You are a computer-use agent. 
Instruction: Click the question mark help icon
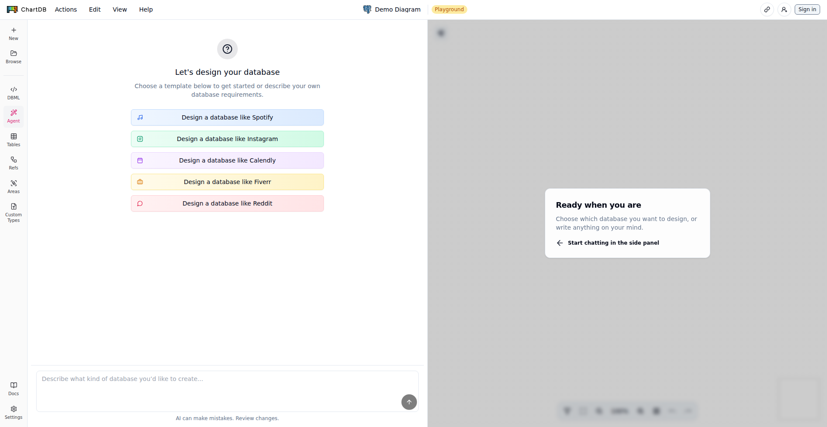click(x=227, y=49)
